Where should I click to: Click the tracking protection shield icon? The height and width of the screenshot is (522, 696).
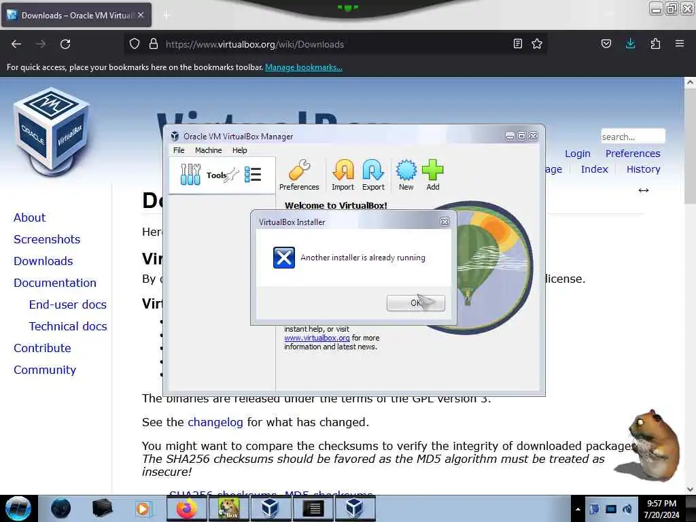pos(135,43)
